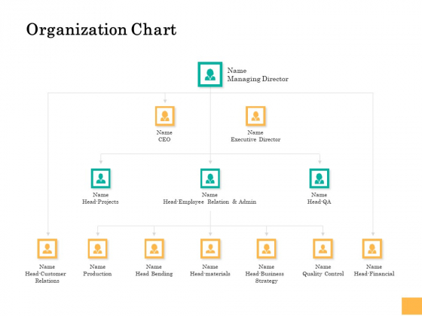The width and height of the screenshot is (422, 316).
Task: Click the Organization Chart title
Action: (x=101, y=29)
